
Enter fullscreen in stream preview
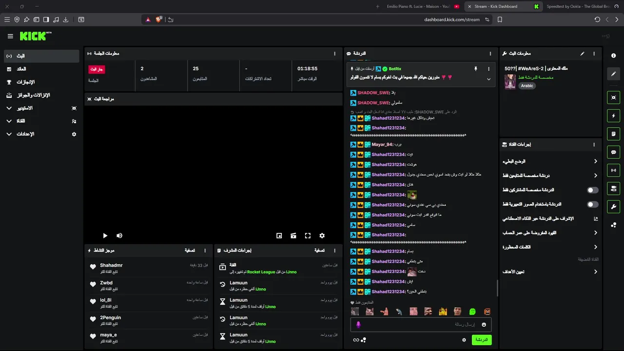308,235
